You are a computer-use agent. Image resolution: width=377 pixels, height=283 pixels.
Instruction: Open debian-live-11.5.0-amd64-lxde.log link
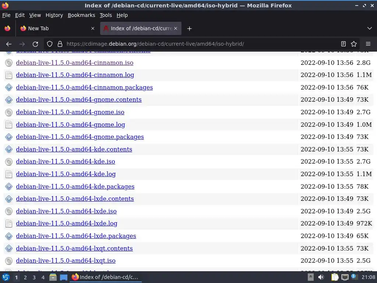point(67,224)
